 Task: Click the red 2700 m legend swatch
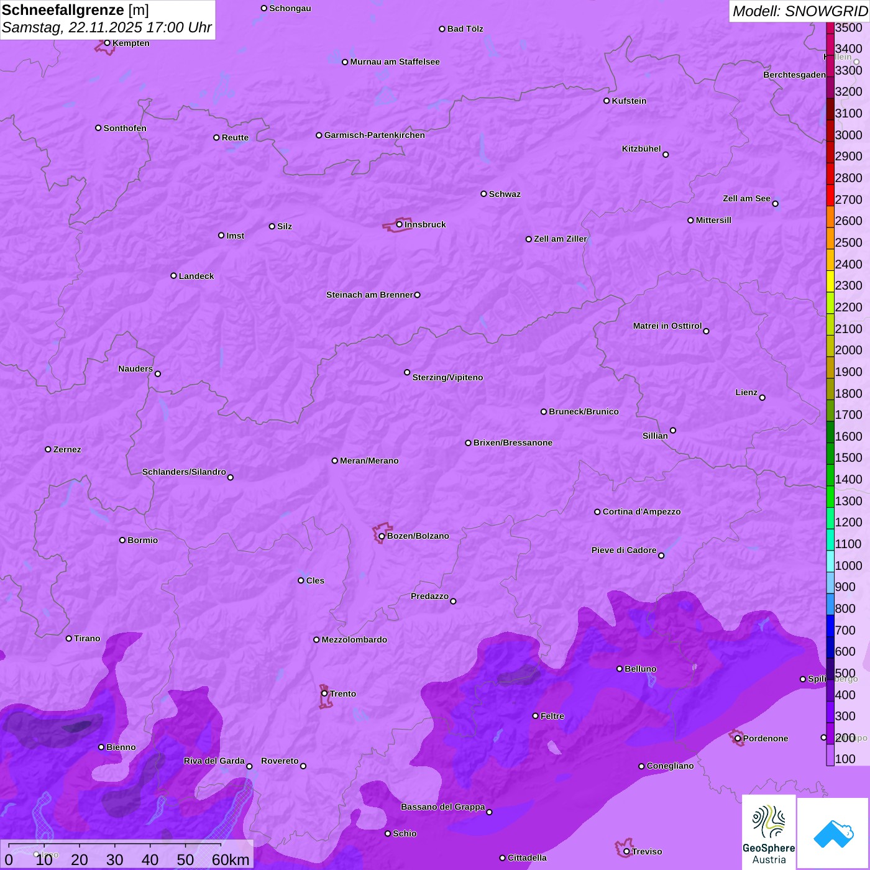pyautogui.click(x=830, y=195)
